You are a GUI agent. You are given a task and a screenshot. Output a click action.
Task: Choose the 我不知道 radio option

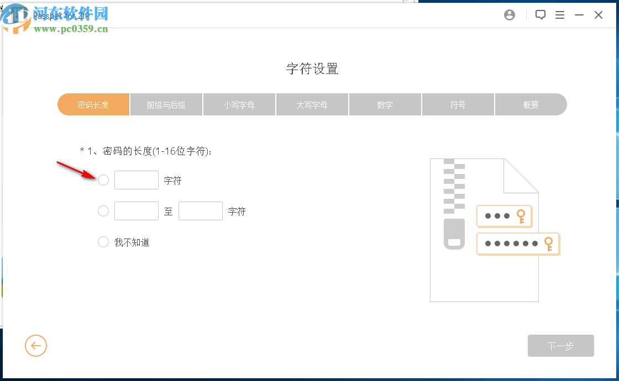pyautogui.click(x=103, y=241)
